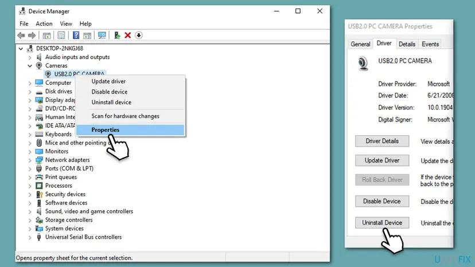
Task: Select Properties in the context menu
Action: (130, 130)
